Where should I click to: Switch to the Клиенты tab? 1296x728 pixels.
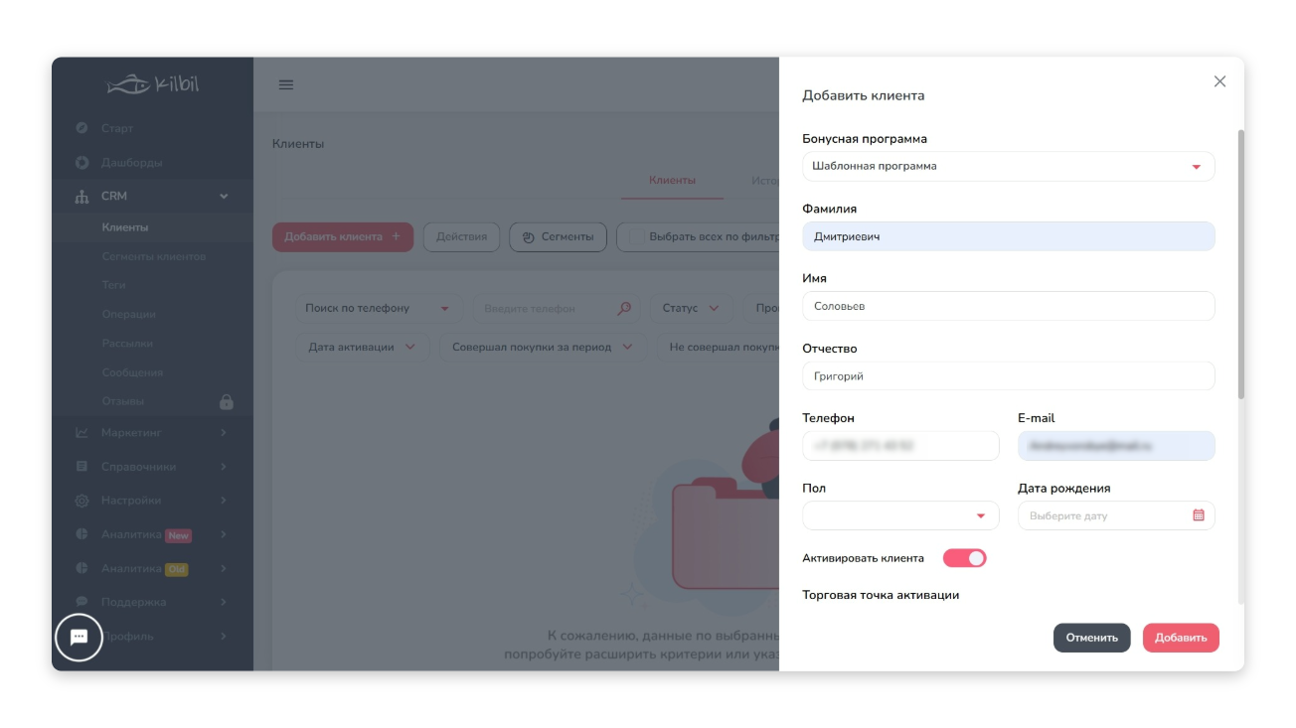[x=672, y=181]
